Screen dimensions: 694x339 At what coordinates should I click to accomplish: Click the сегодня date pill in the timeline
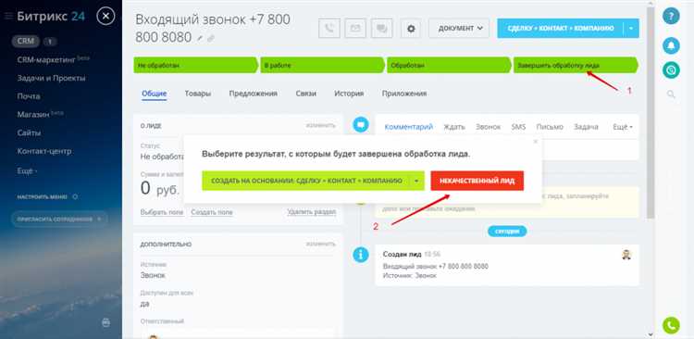507,231
